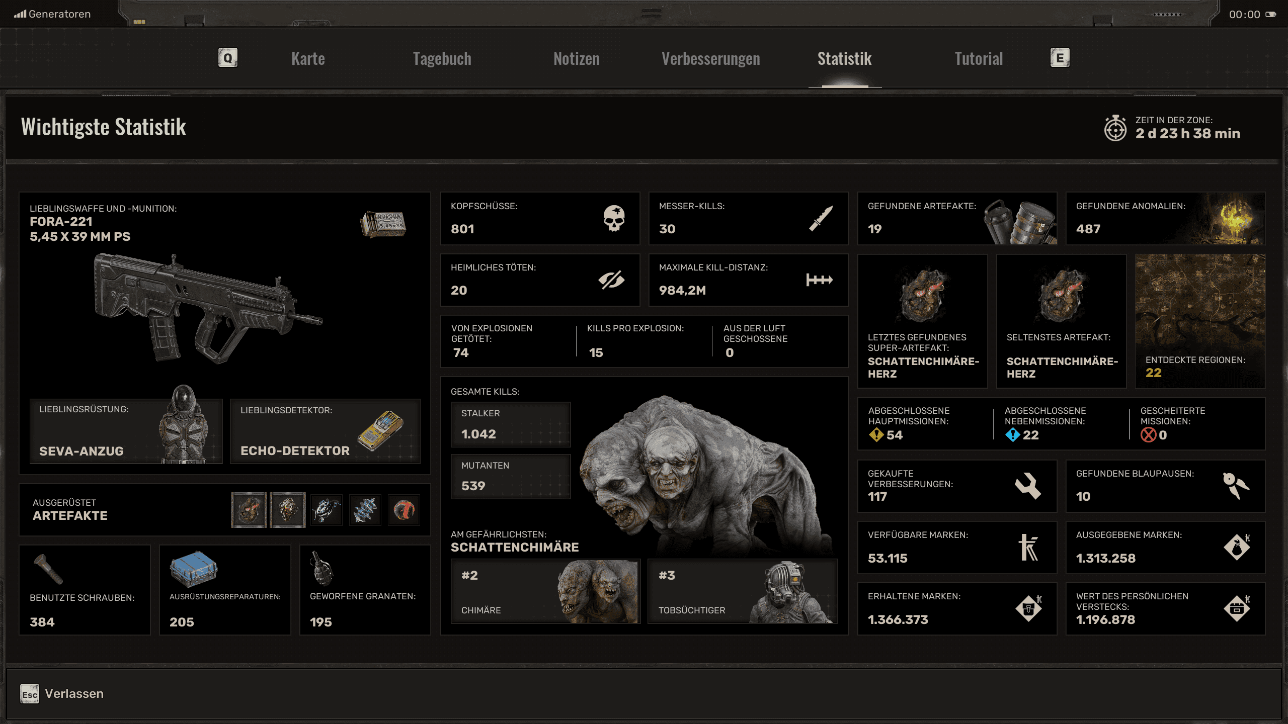Click the knife icon for Messer-Kills

click(x=821, y=218)
